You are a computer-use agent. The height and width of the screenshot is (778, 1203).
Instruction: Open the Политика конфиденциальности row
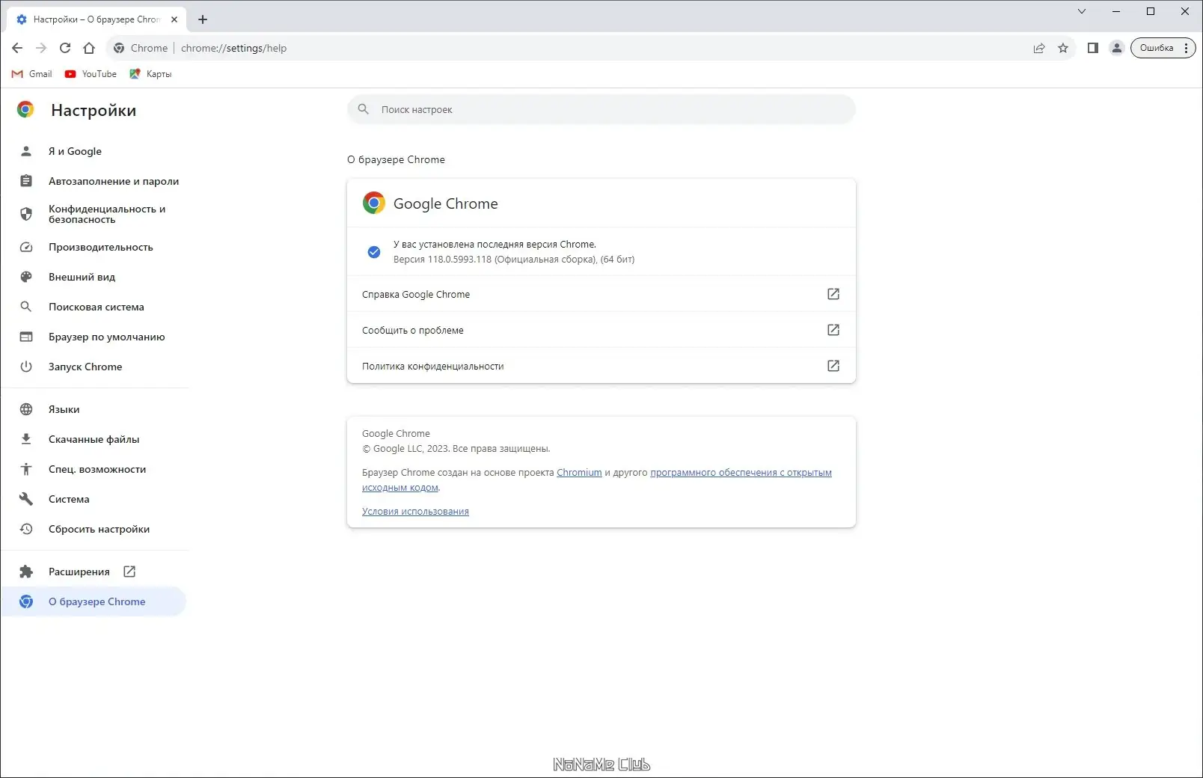click(x=601, y=366)
